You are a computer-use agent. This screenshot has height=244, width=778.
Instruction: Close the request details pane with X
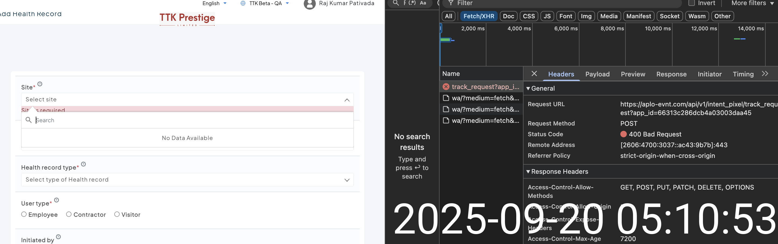click(x=534, y=74)
